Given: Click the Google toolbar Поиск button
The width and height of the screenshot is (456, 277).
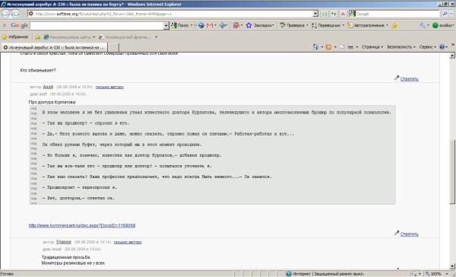Looking at the screenshot, I should click(181, 26).
